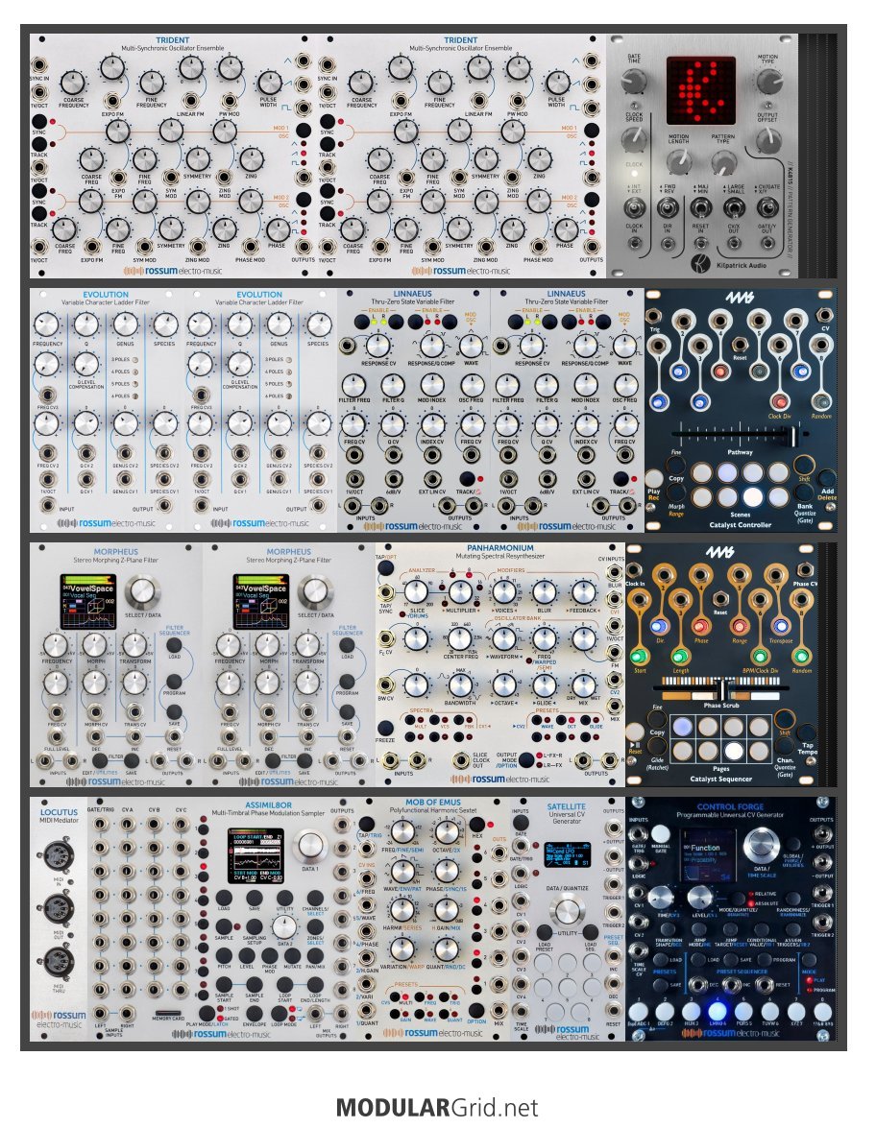
Task: Click the Catalyst Sequencer Phase CV jack
Action: pyautogui.click(x=806, y=569)
